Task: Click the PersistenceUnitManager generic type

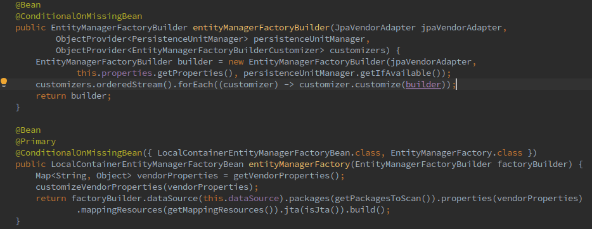Action: coord(188,39)
